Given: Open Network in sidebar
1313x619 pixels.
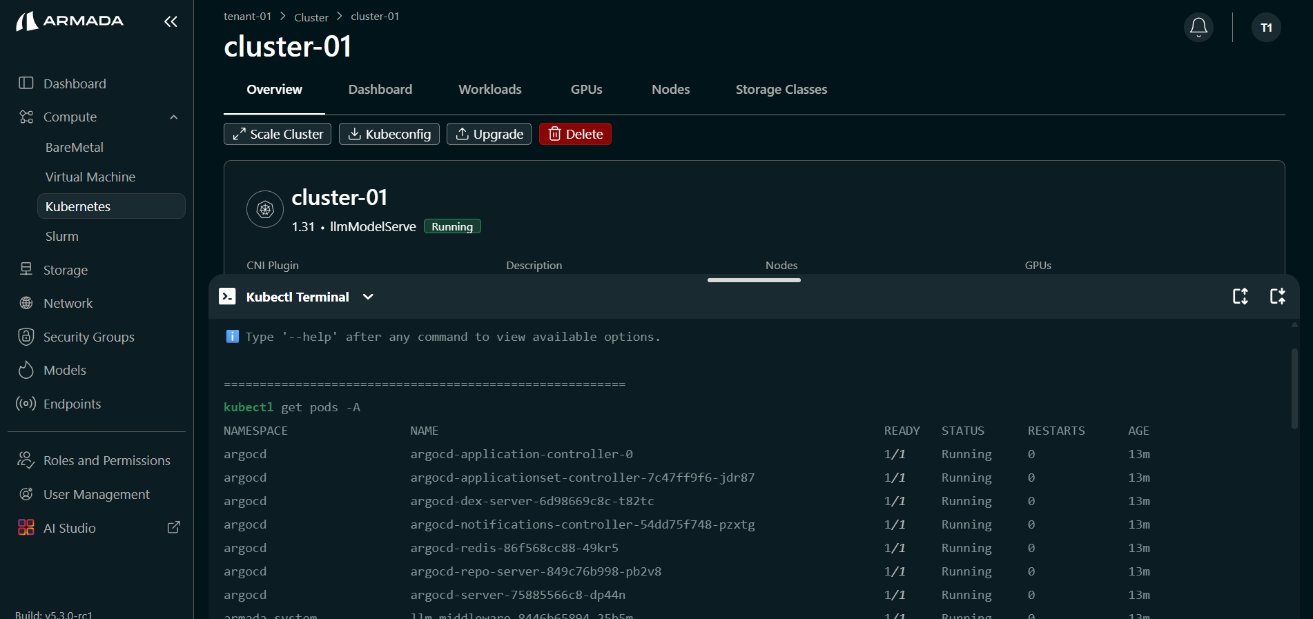Looking at the screenshot, I should click(68, 303).
